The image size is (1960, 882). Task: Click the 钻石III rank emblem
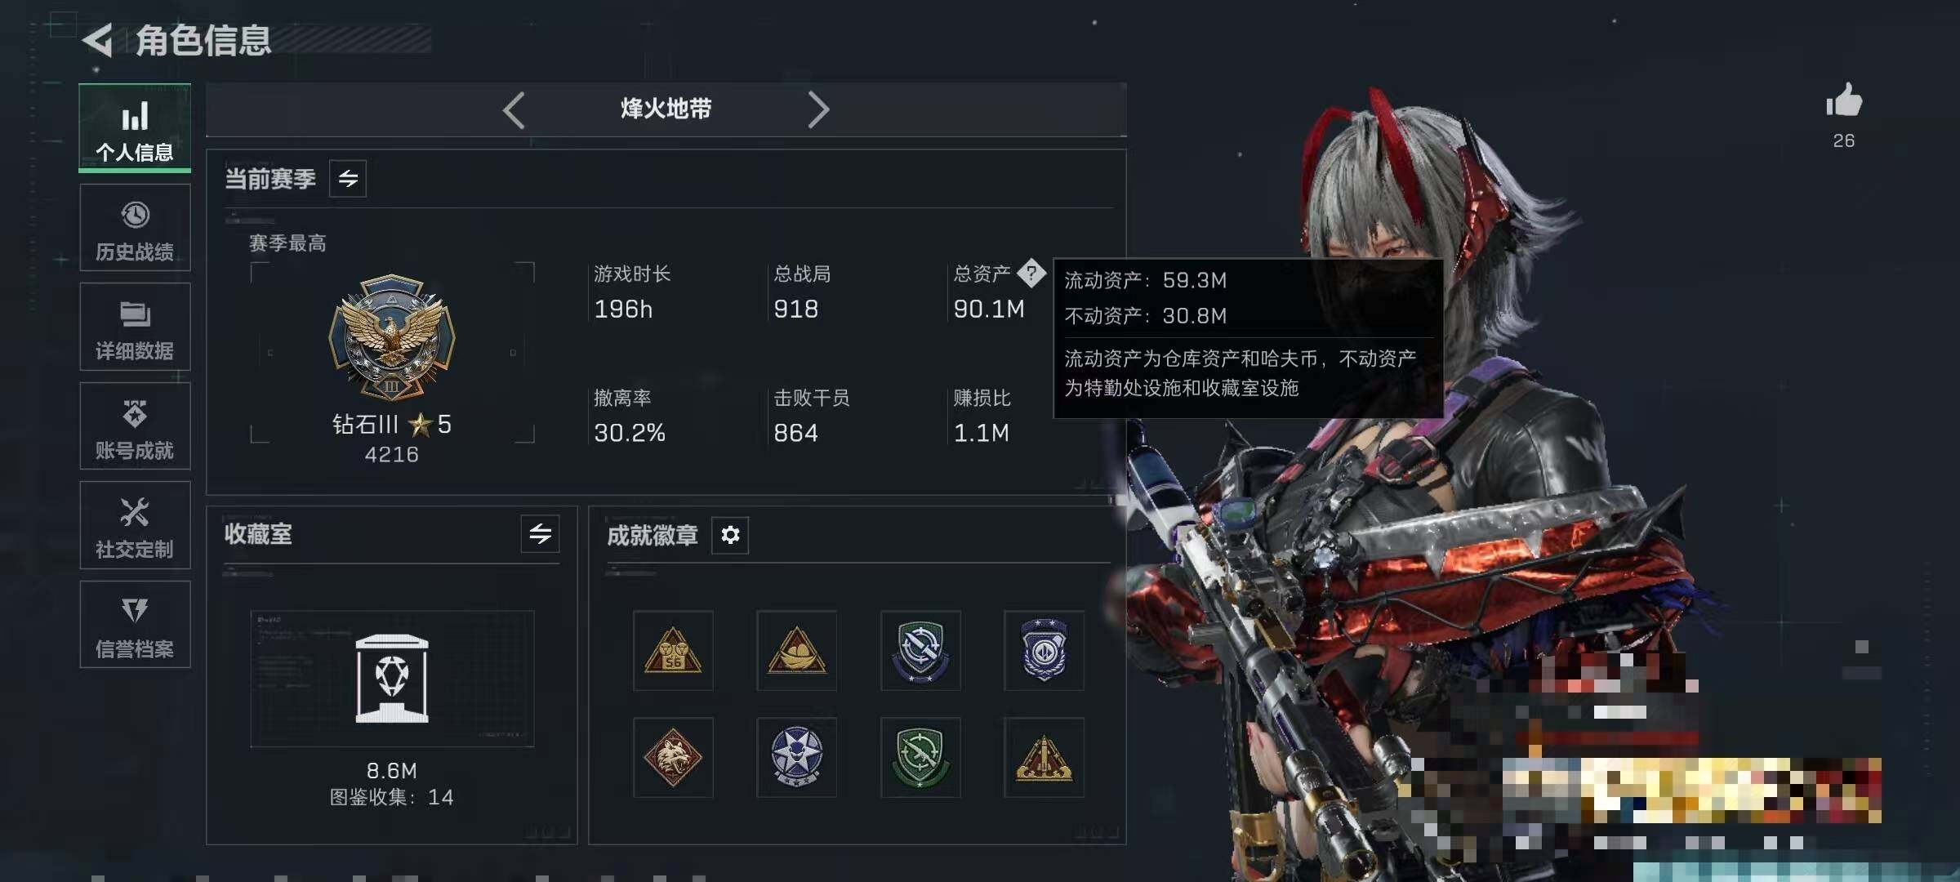[392, 336]
